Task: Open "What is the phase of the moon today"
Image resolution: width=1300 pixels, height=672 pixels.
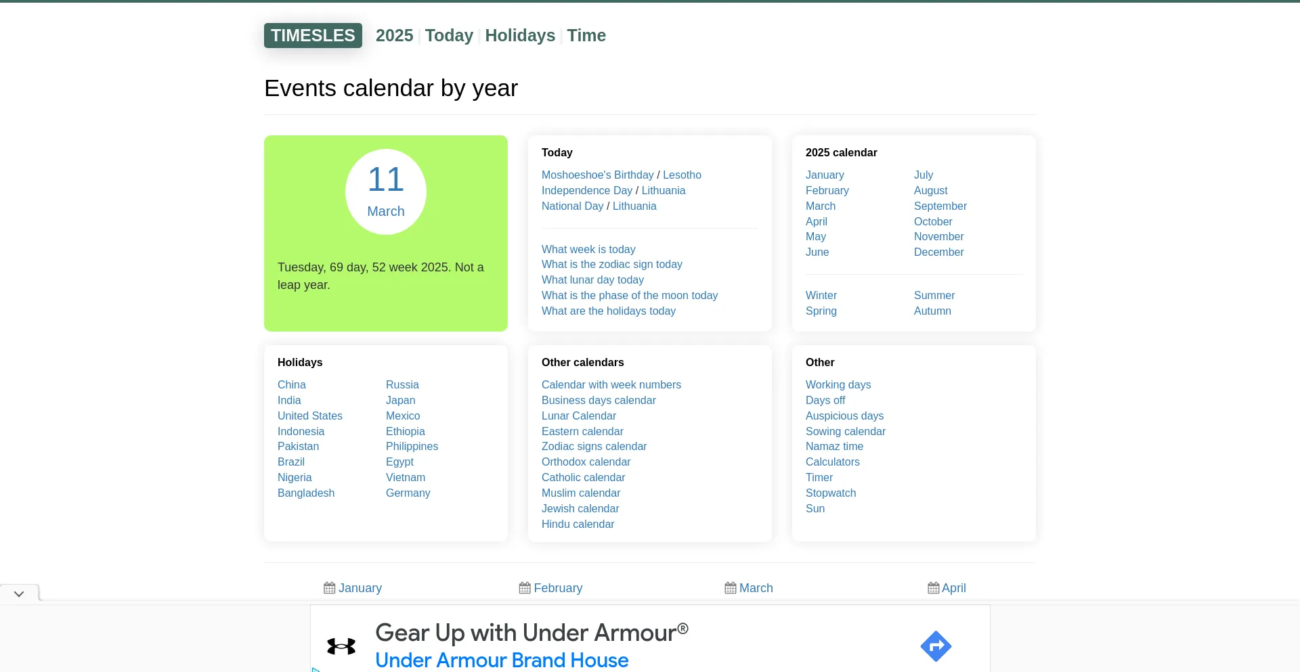Action: pyautogui.click(x=629, y=296)
